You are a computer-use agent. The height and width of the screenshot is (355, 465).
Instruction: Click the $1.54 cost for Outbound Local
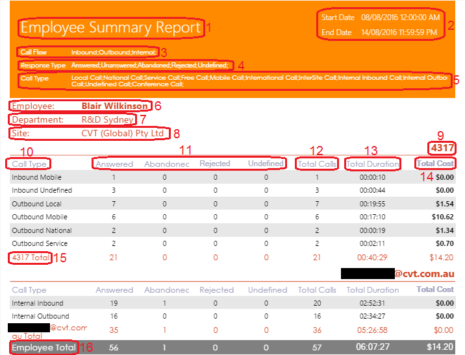tap(444, 204)
